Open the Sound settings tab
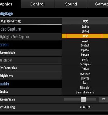The width and height of the screenshot is (108, 115). click(71, 4)
